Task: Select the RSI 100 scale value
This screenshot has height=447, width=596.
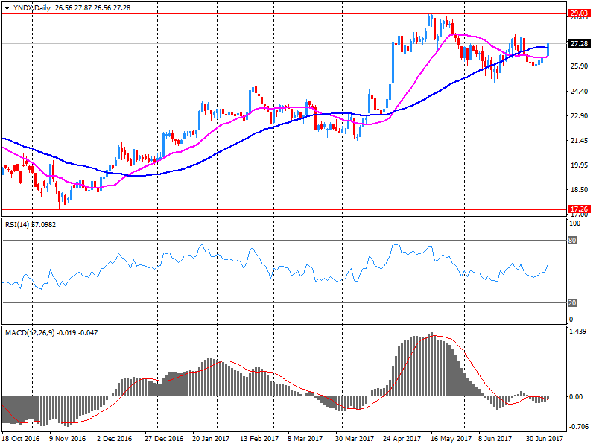Action: 574,223
